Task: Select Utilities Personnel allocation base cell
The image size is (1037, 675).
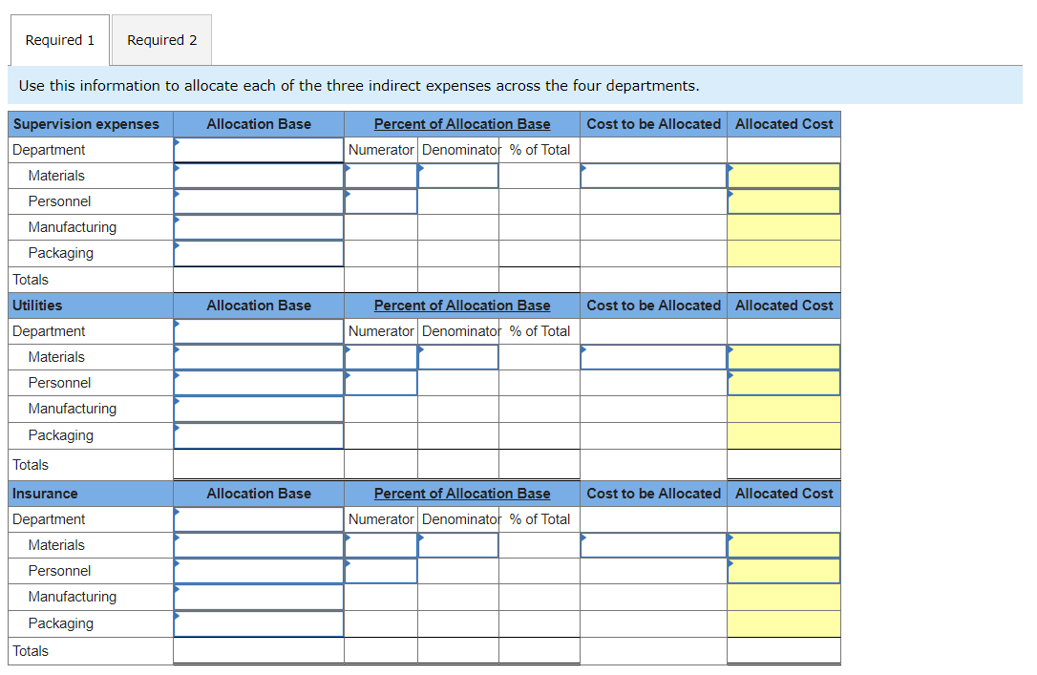Action: [259, 383]
